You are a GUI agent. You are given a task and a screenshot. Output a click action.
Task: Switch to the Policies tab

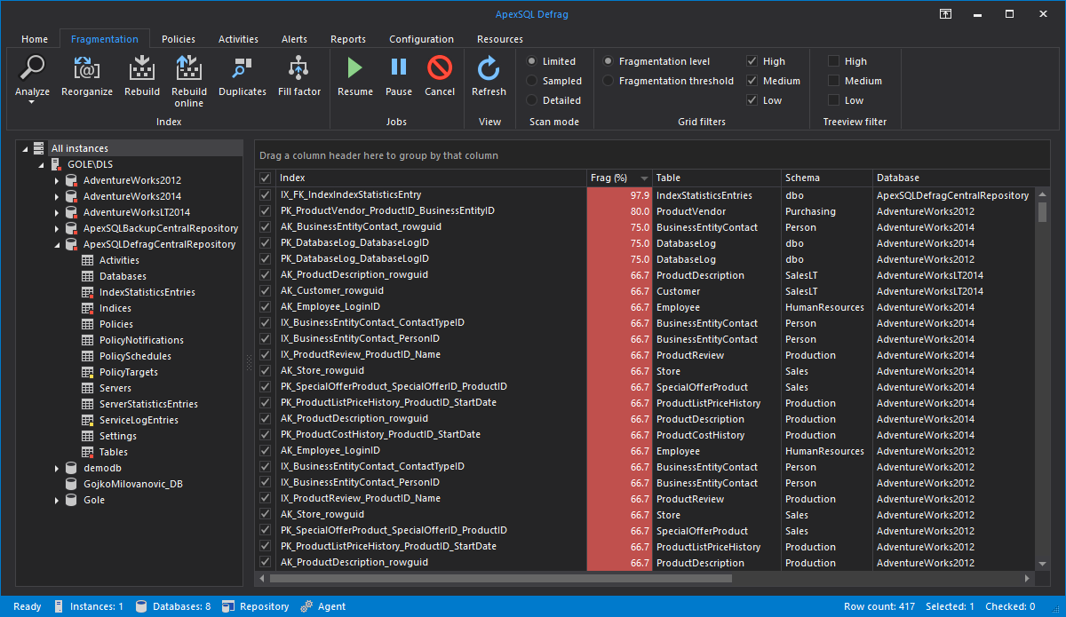click(x=178, y=39)
